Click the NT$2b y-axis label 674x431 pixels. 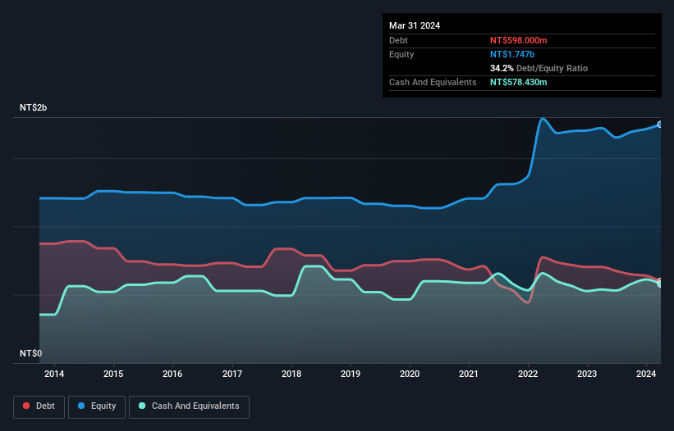pyautogui.click(x=33, y=107)
